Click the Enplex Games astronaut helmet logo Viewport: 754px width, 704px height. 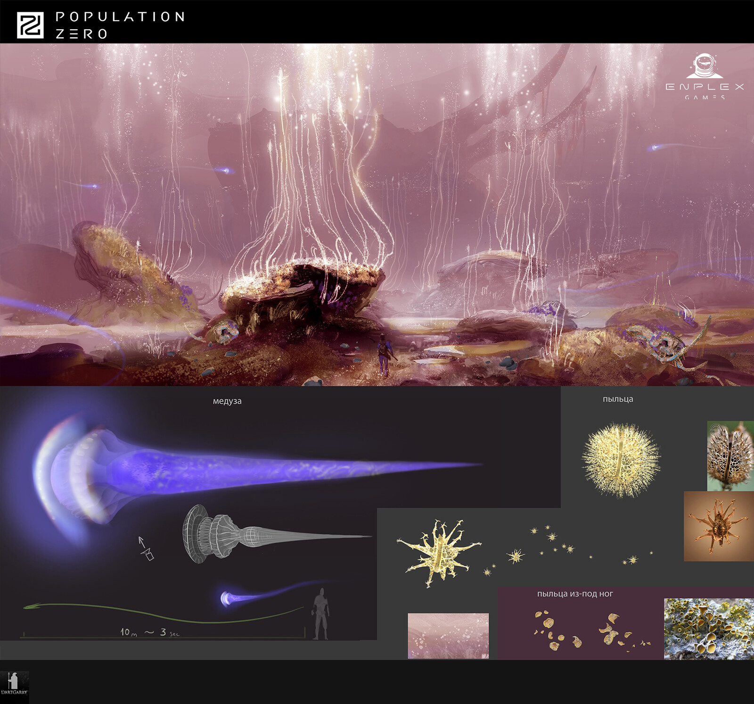coord(705,66)
